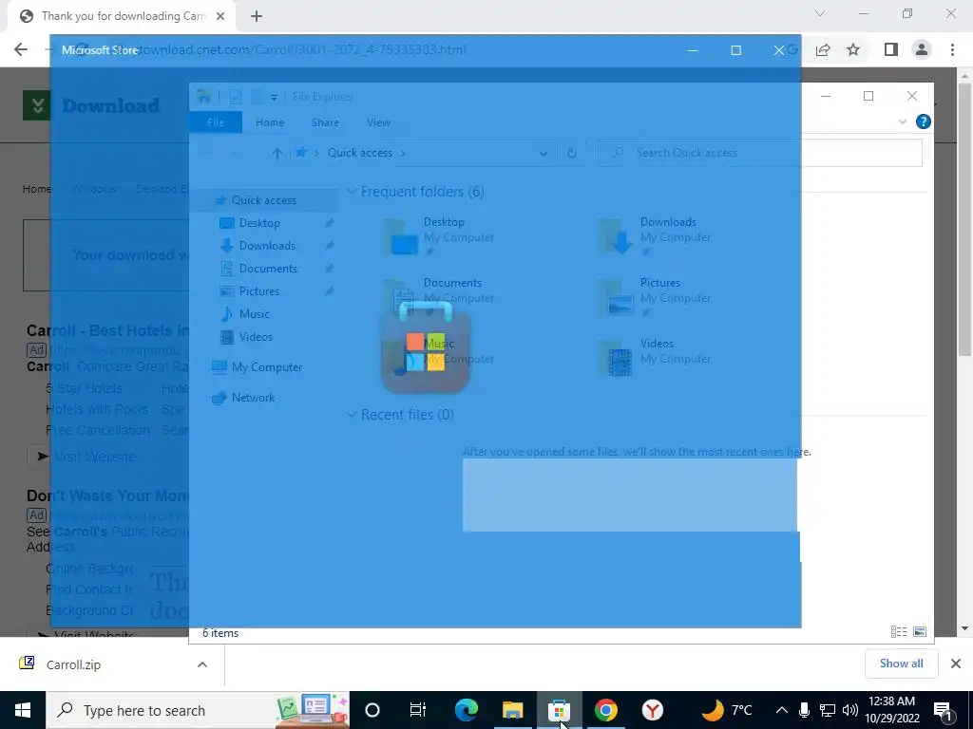Bookmark this page with star icon
This screenshot has height=729, width=973.
pos(853,49)
